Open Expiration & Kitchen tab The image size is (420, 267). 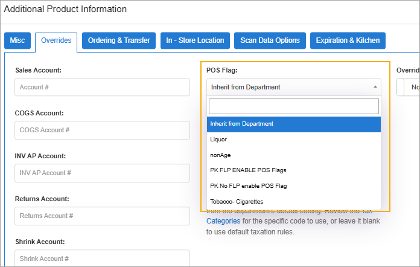pos(347,40)
